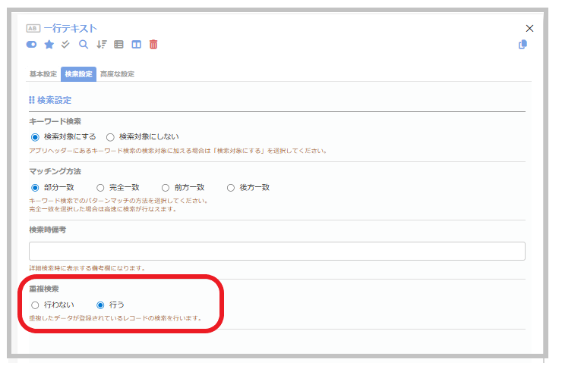Select the 検索設定 tab
The height and width of the screenshot is (375, 562).
(79, 74)
